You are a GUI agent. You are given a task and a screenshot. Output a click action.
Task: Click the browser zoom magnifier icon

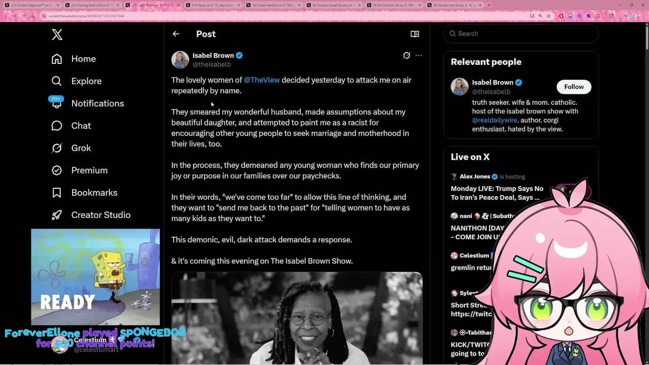[540, 16]
